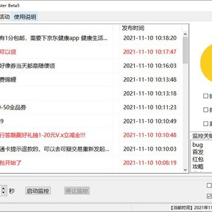Click the red timestamp 2021-11-10 10:08:19
This screenshot has height=212, width=212.
[150, 163]
